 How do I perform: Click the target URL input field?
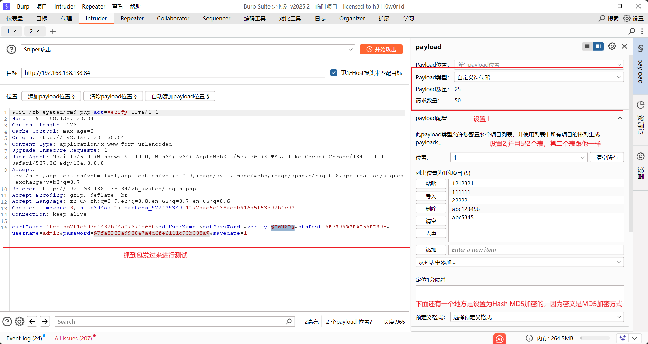point(173,73)
